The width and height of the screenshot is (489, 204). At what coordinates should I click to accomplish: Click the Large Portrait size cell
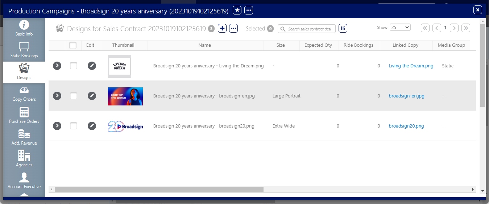click(286, 96)
